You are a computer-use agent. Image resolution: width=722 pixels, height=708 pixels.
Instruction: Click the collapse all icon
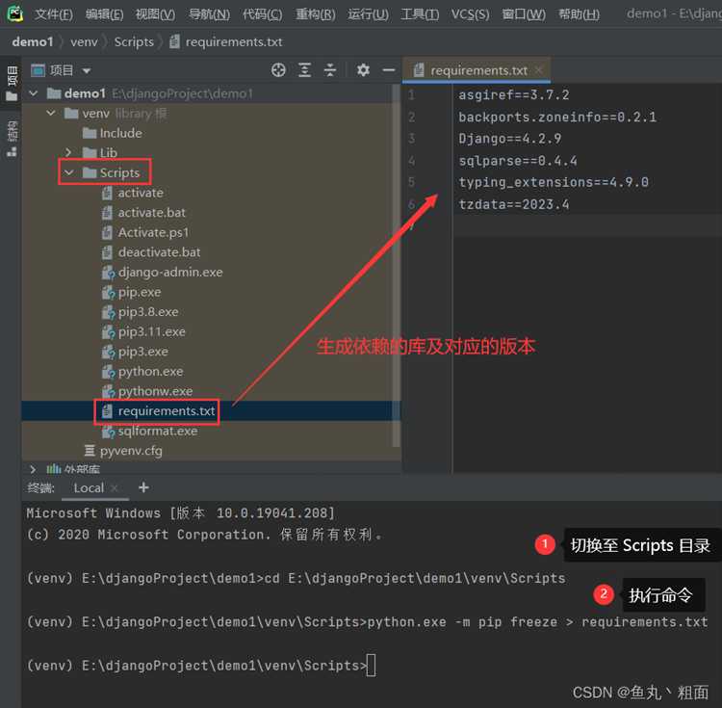[x=329, y=70]
